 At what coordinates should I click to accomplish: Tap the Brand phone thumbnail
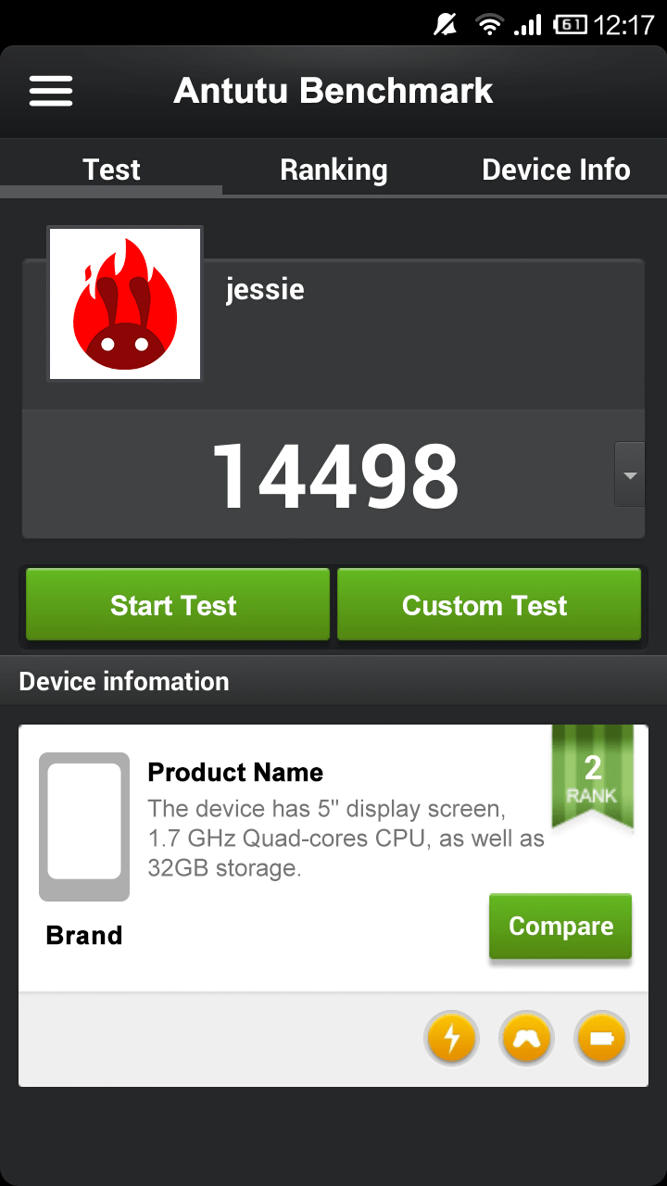83,826
